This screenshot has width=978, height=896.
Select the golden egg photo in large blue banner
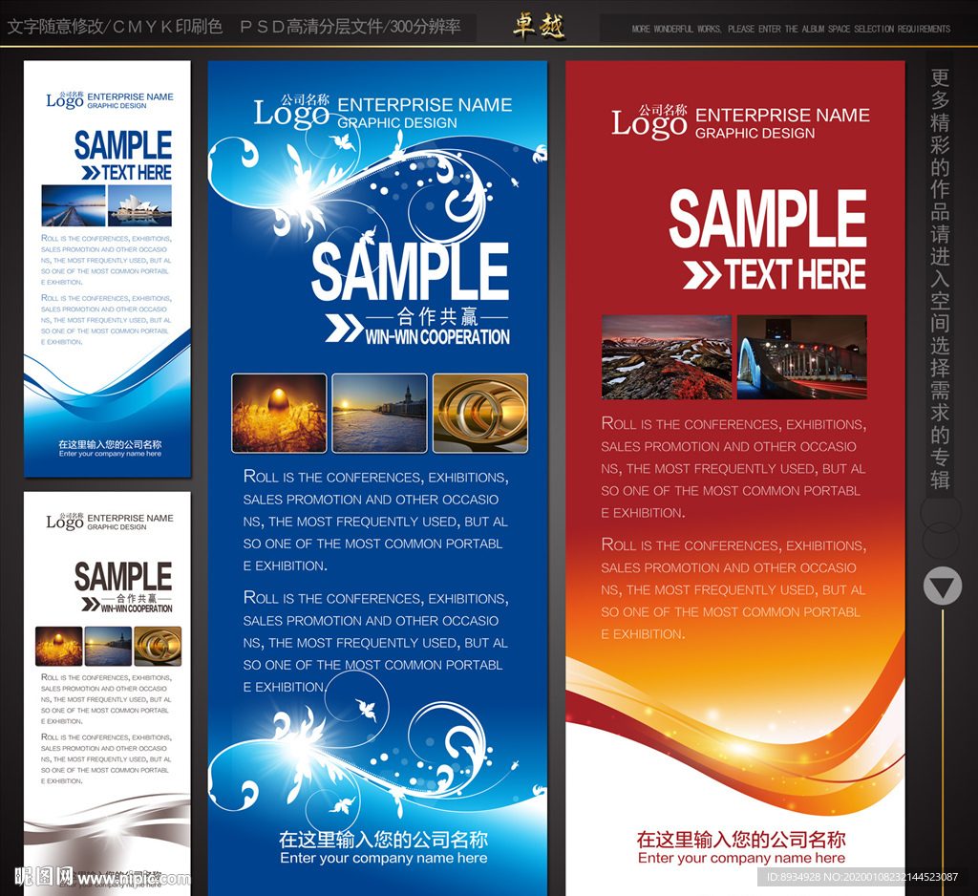click(x=279, y=413)
